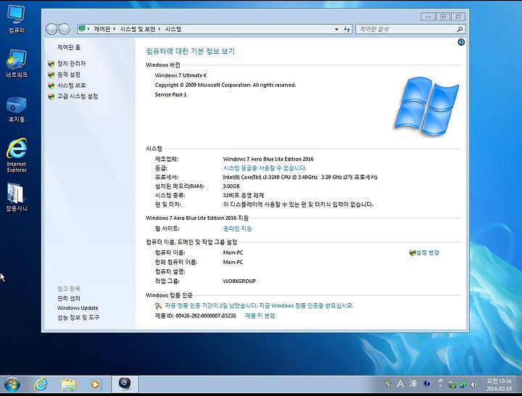Screen dimensions: 522x396
Task: Click the Main-PC computer name value
Action: [x=233, y=253]
